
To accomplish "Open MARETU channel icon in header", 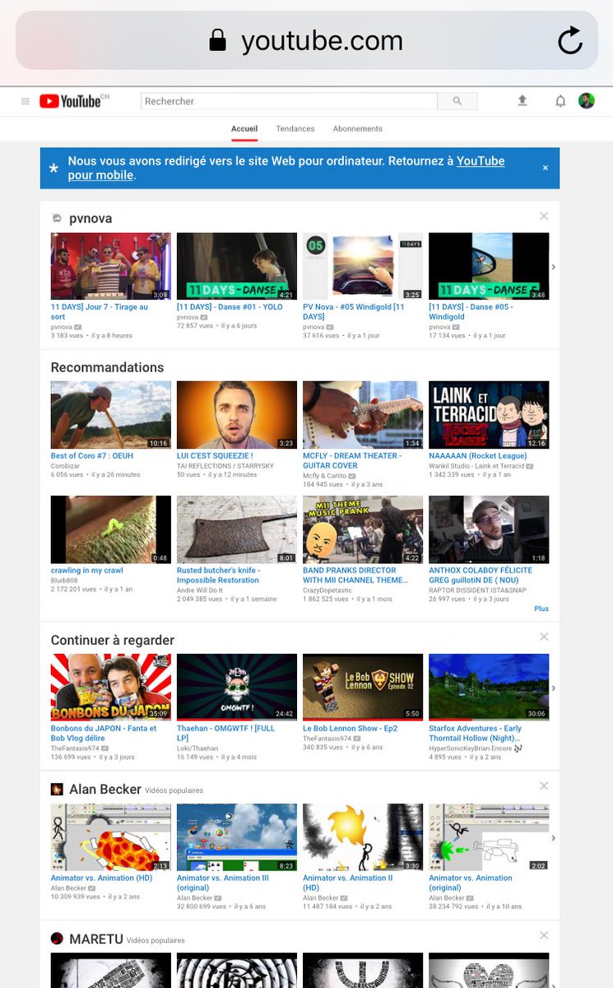I will (x=57, y=939).
